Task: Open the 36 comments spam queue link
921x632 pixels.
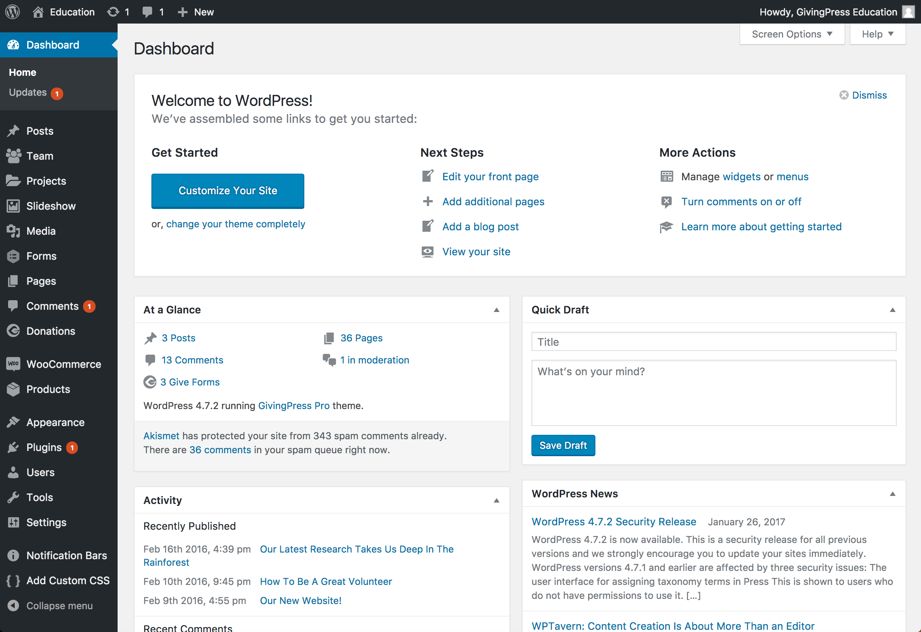Action: point(220,450)
